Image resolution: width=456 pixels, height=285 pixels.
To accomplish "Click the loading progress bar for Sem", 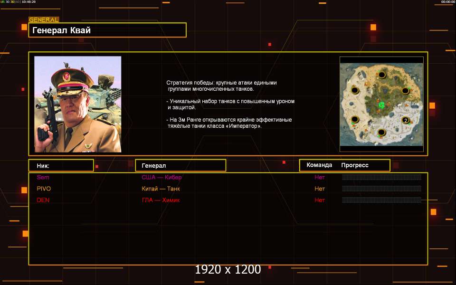I will point(381,177).
